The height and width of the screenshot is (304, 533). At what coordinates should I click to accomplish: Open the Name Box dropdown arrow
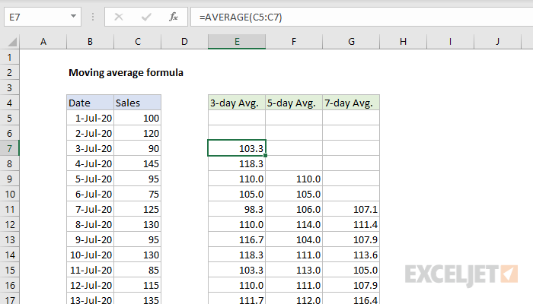(x=73, y=16)
